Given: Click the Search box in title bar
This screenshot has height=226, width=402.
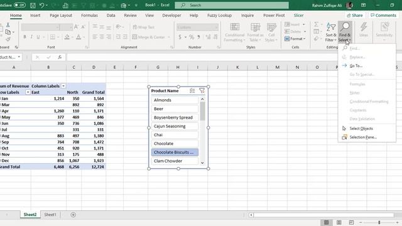Looking at the screenshot, I should coord(232,5).
